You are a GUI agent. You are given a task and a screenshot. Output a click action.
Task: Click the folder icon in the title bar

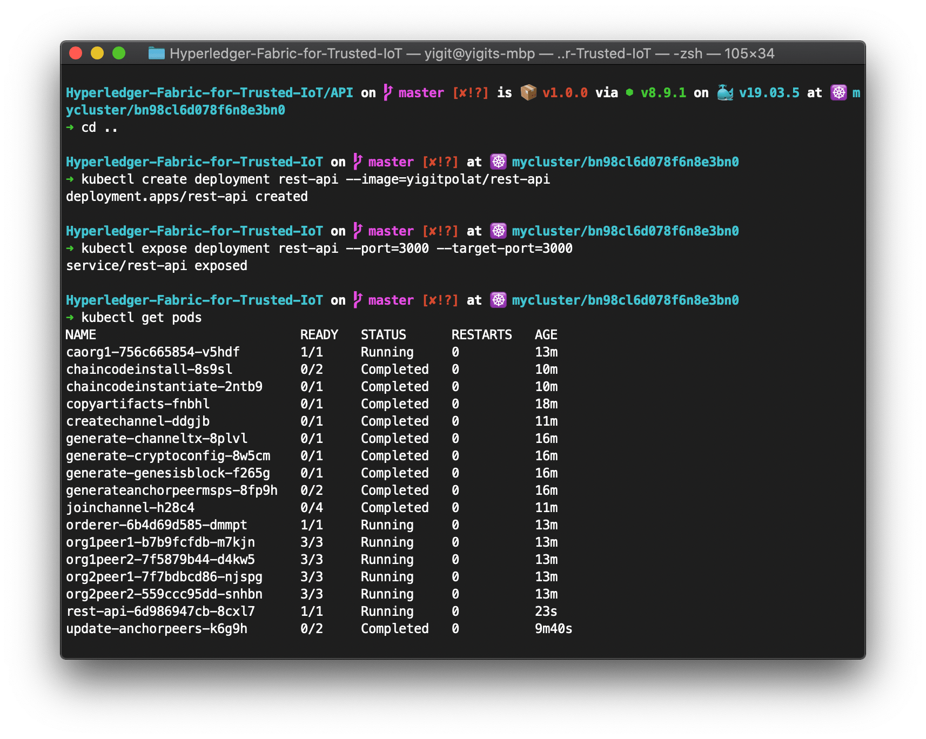[x=156, y=53]
